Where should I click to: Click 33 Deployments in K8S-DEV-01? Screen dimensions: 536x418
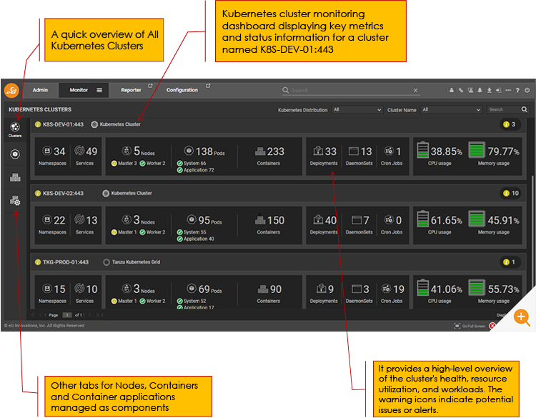coord(324,156)
